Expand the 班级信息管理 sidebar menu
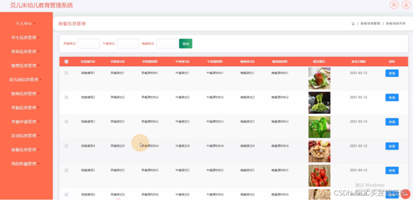 tap(25, 52)
